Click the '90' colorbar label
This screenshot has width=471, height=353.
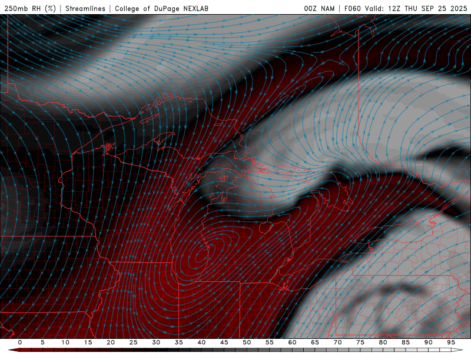pos(428,342)
